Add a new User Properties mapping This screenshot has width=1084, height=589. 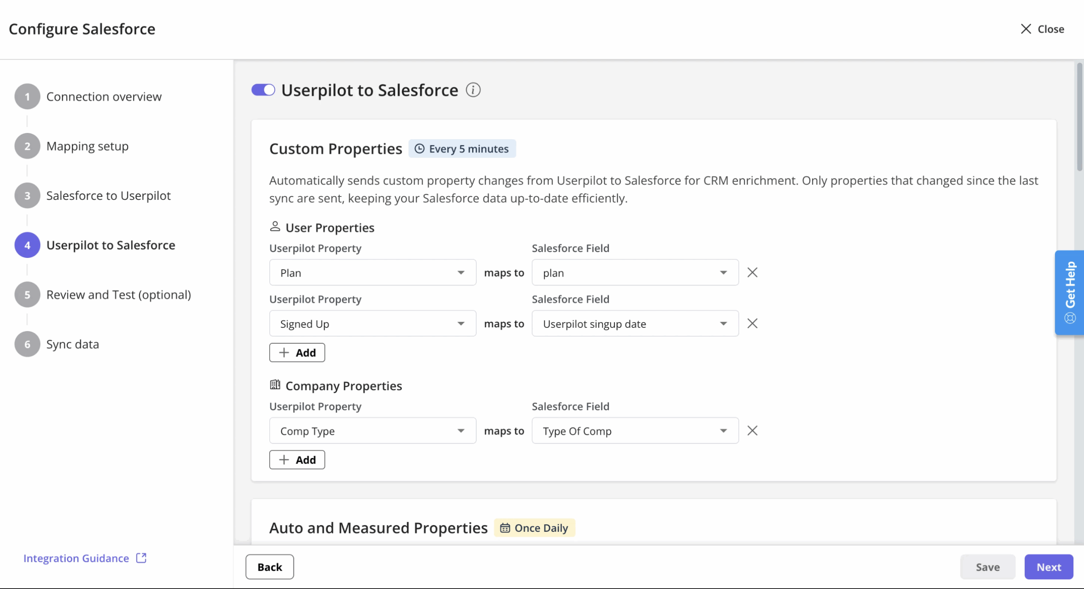pyautogui.click(x=297, y=352)
